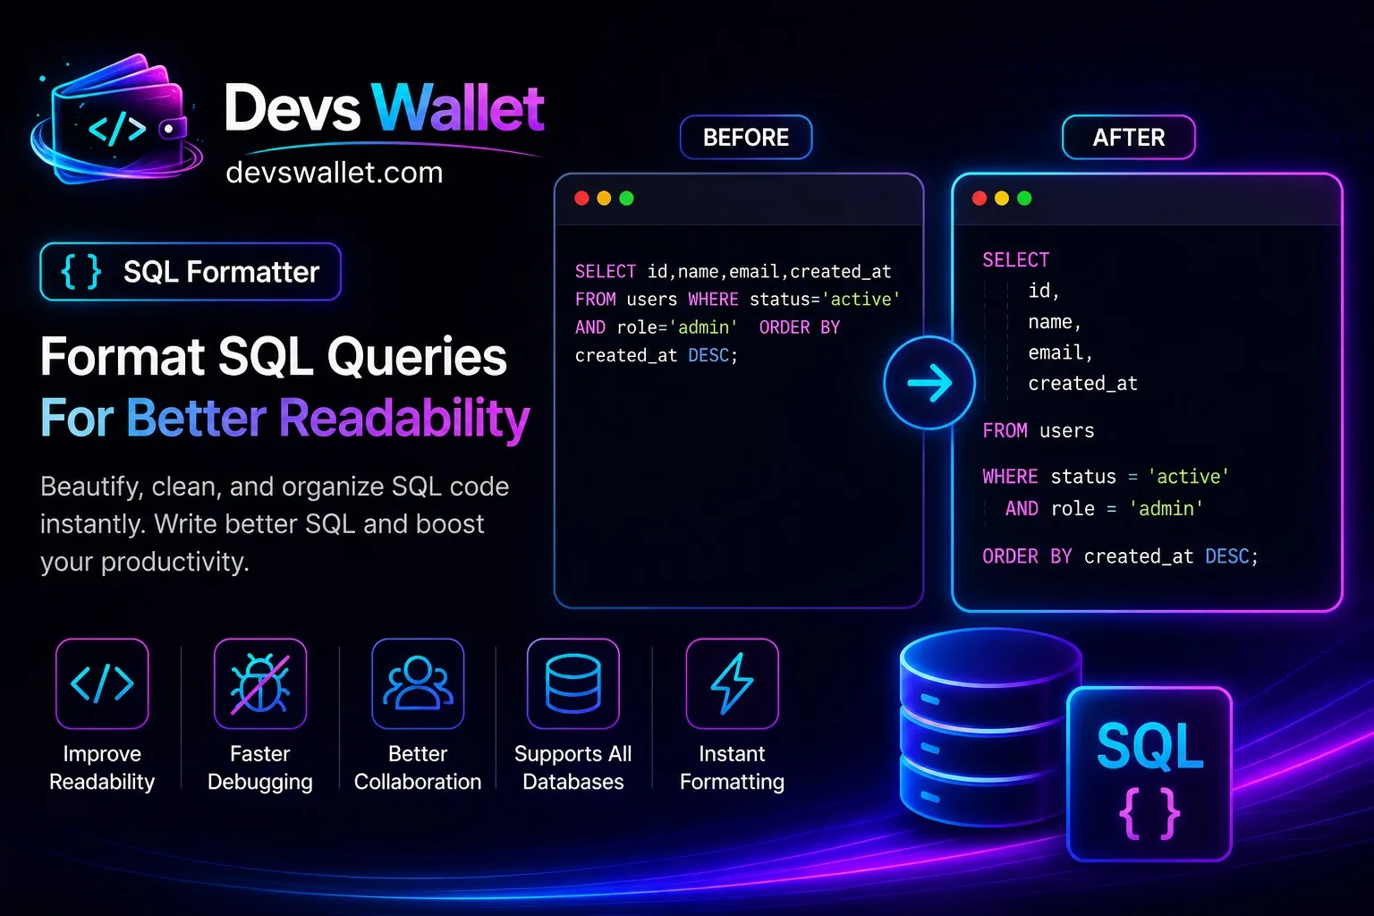Click the Faster Debugging bug icon

click(260, 683)
